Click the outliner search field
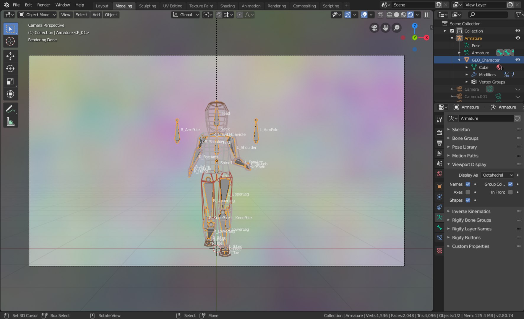 [x=488, y=14]
